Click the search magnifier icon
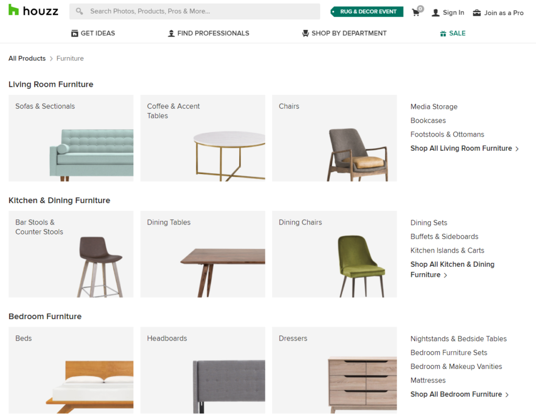Image resolution: width=536 pixels, height=417 pixels. click(x=80, y=12)
